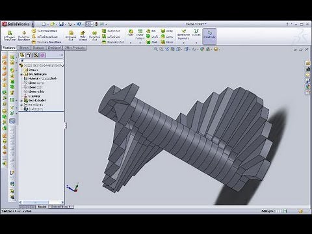The image size is (312, 234).
Task: Choose Boundary Cut in the ribbon
Action: [113, 42]
